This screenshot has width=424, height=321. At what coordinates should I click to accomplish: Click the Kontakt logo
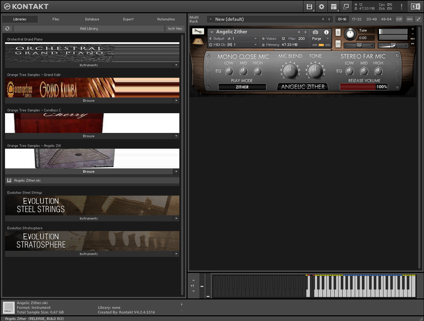(26, 6)
